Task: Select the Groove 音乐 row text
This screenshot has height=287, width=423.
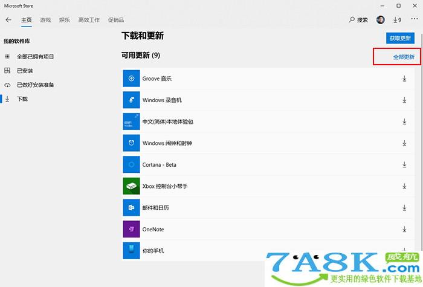Action: 157,79
